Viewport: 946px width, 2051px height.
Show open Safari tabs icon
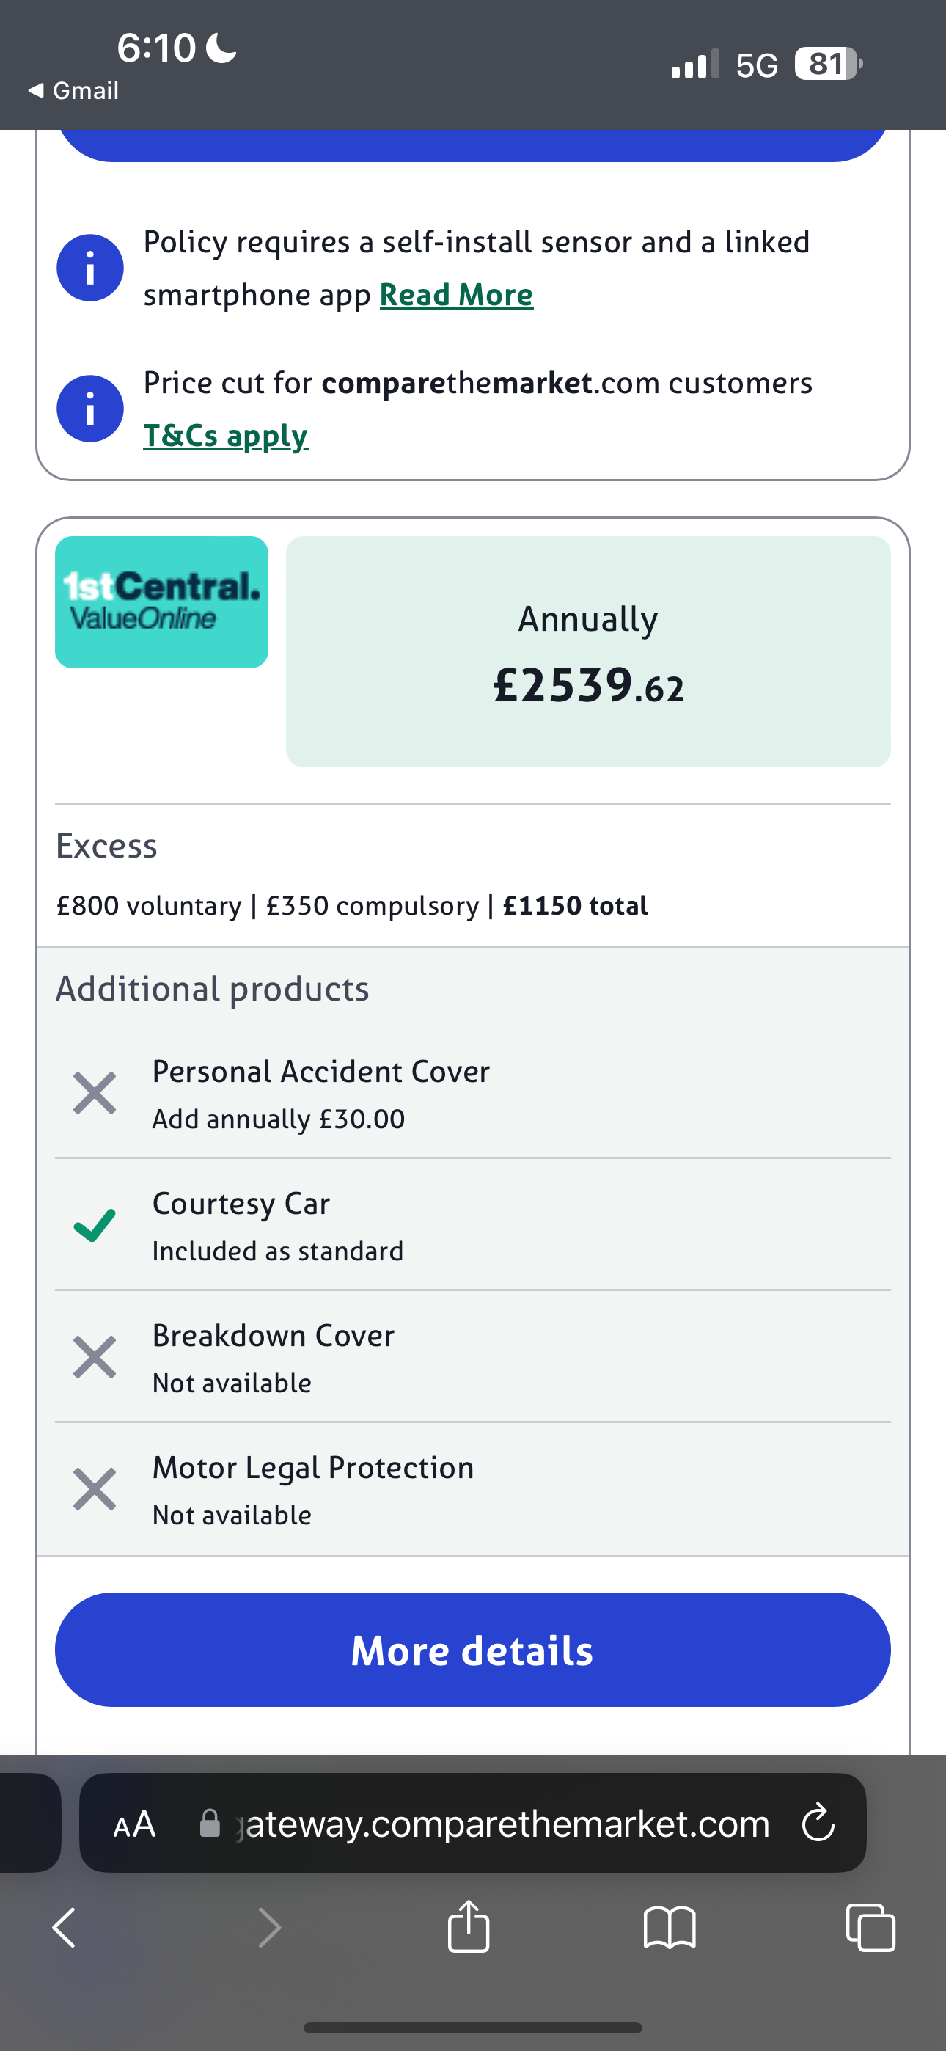point(870,1928)
